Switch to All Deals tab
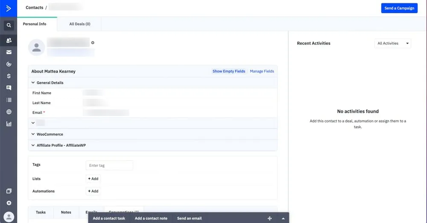Screen dimensions: 427x223 click(x=79, y=24)
